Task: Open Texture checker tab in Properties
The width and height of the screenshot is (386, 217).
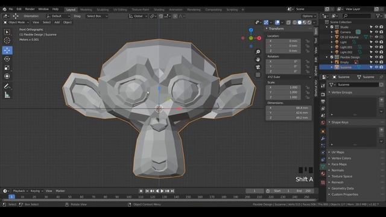Action: point(323,183)
